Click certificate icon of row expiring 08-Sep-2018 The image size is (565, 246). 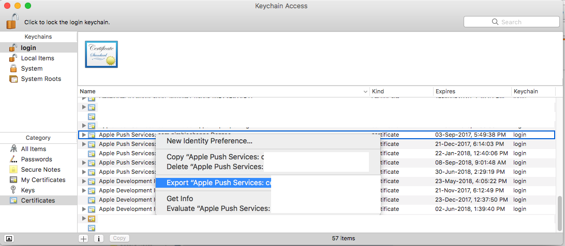click(92, 162)
